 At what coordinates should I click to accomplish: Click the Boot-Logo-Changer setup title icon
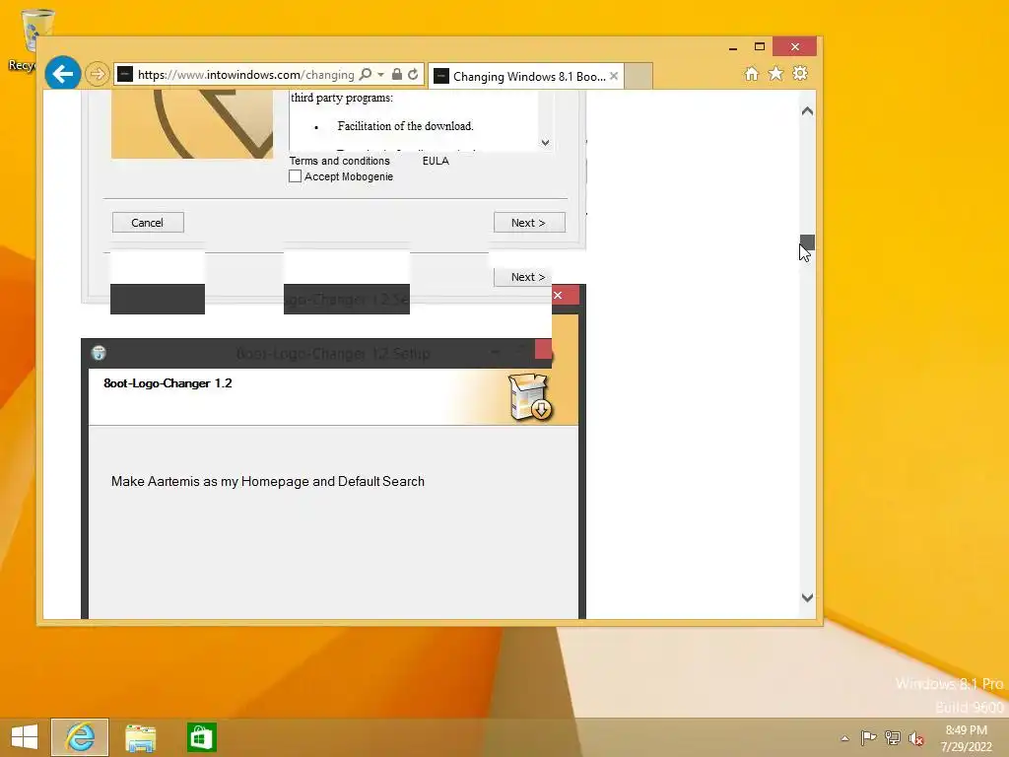pyautogui.click(x=99, y=353)
